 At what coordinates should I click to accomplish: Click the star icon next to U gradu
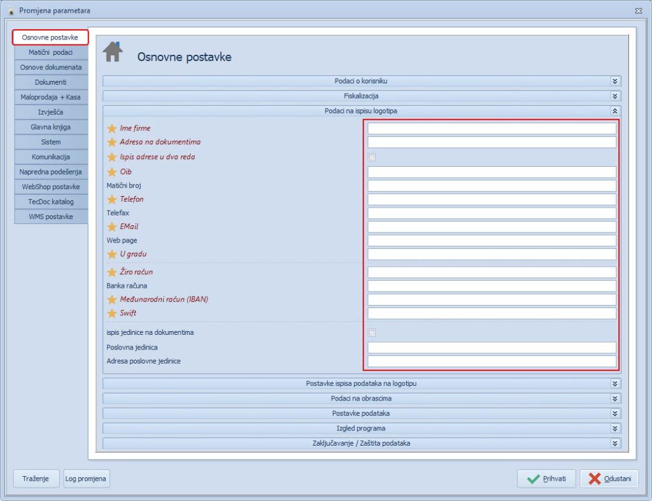112,254
